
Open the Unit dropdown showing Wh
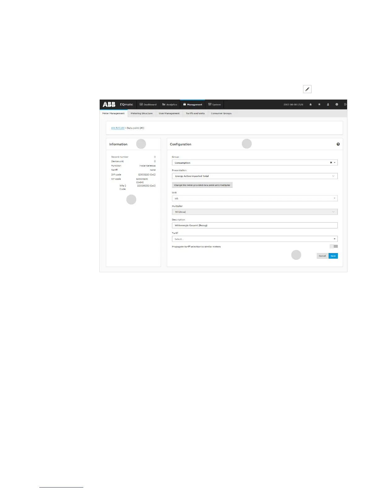coord(255,198)
